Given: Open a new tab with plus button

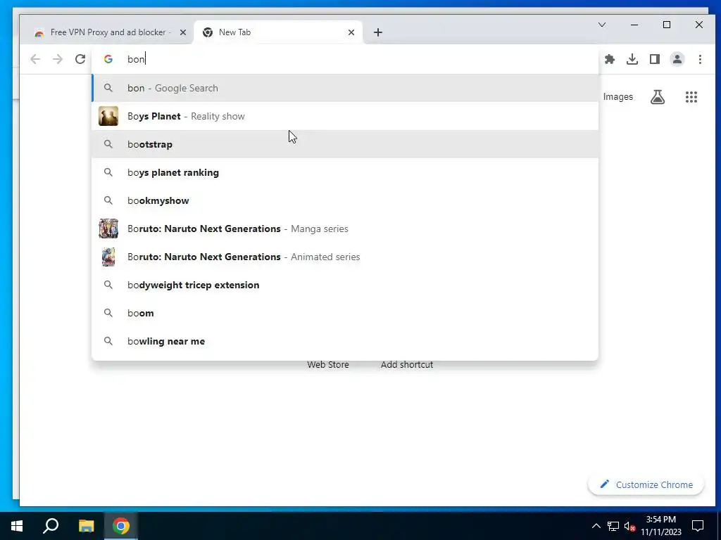Looking at the screenshot, I should pos(377,32).
